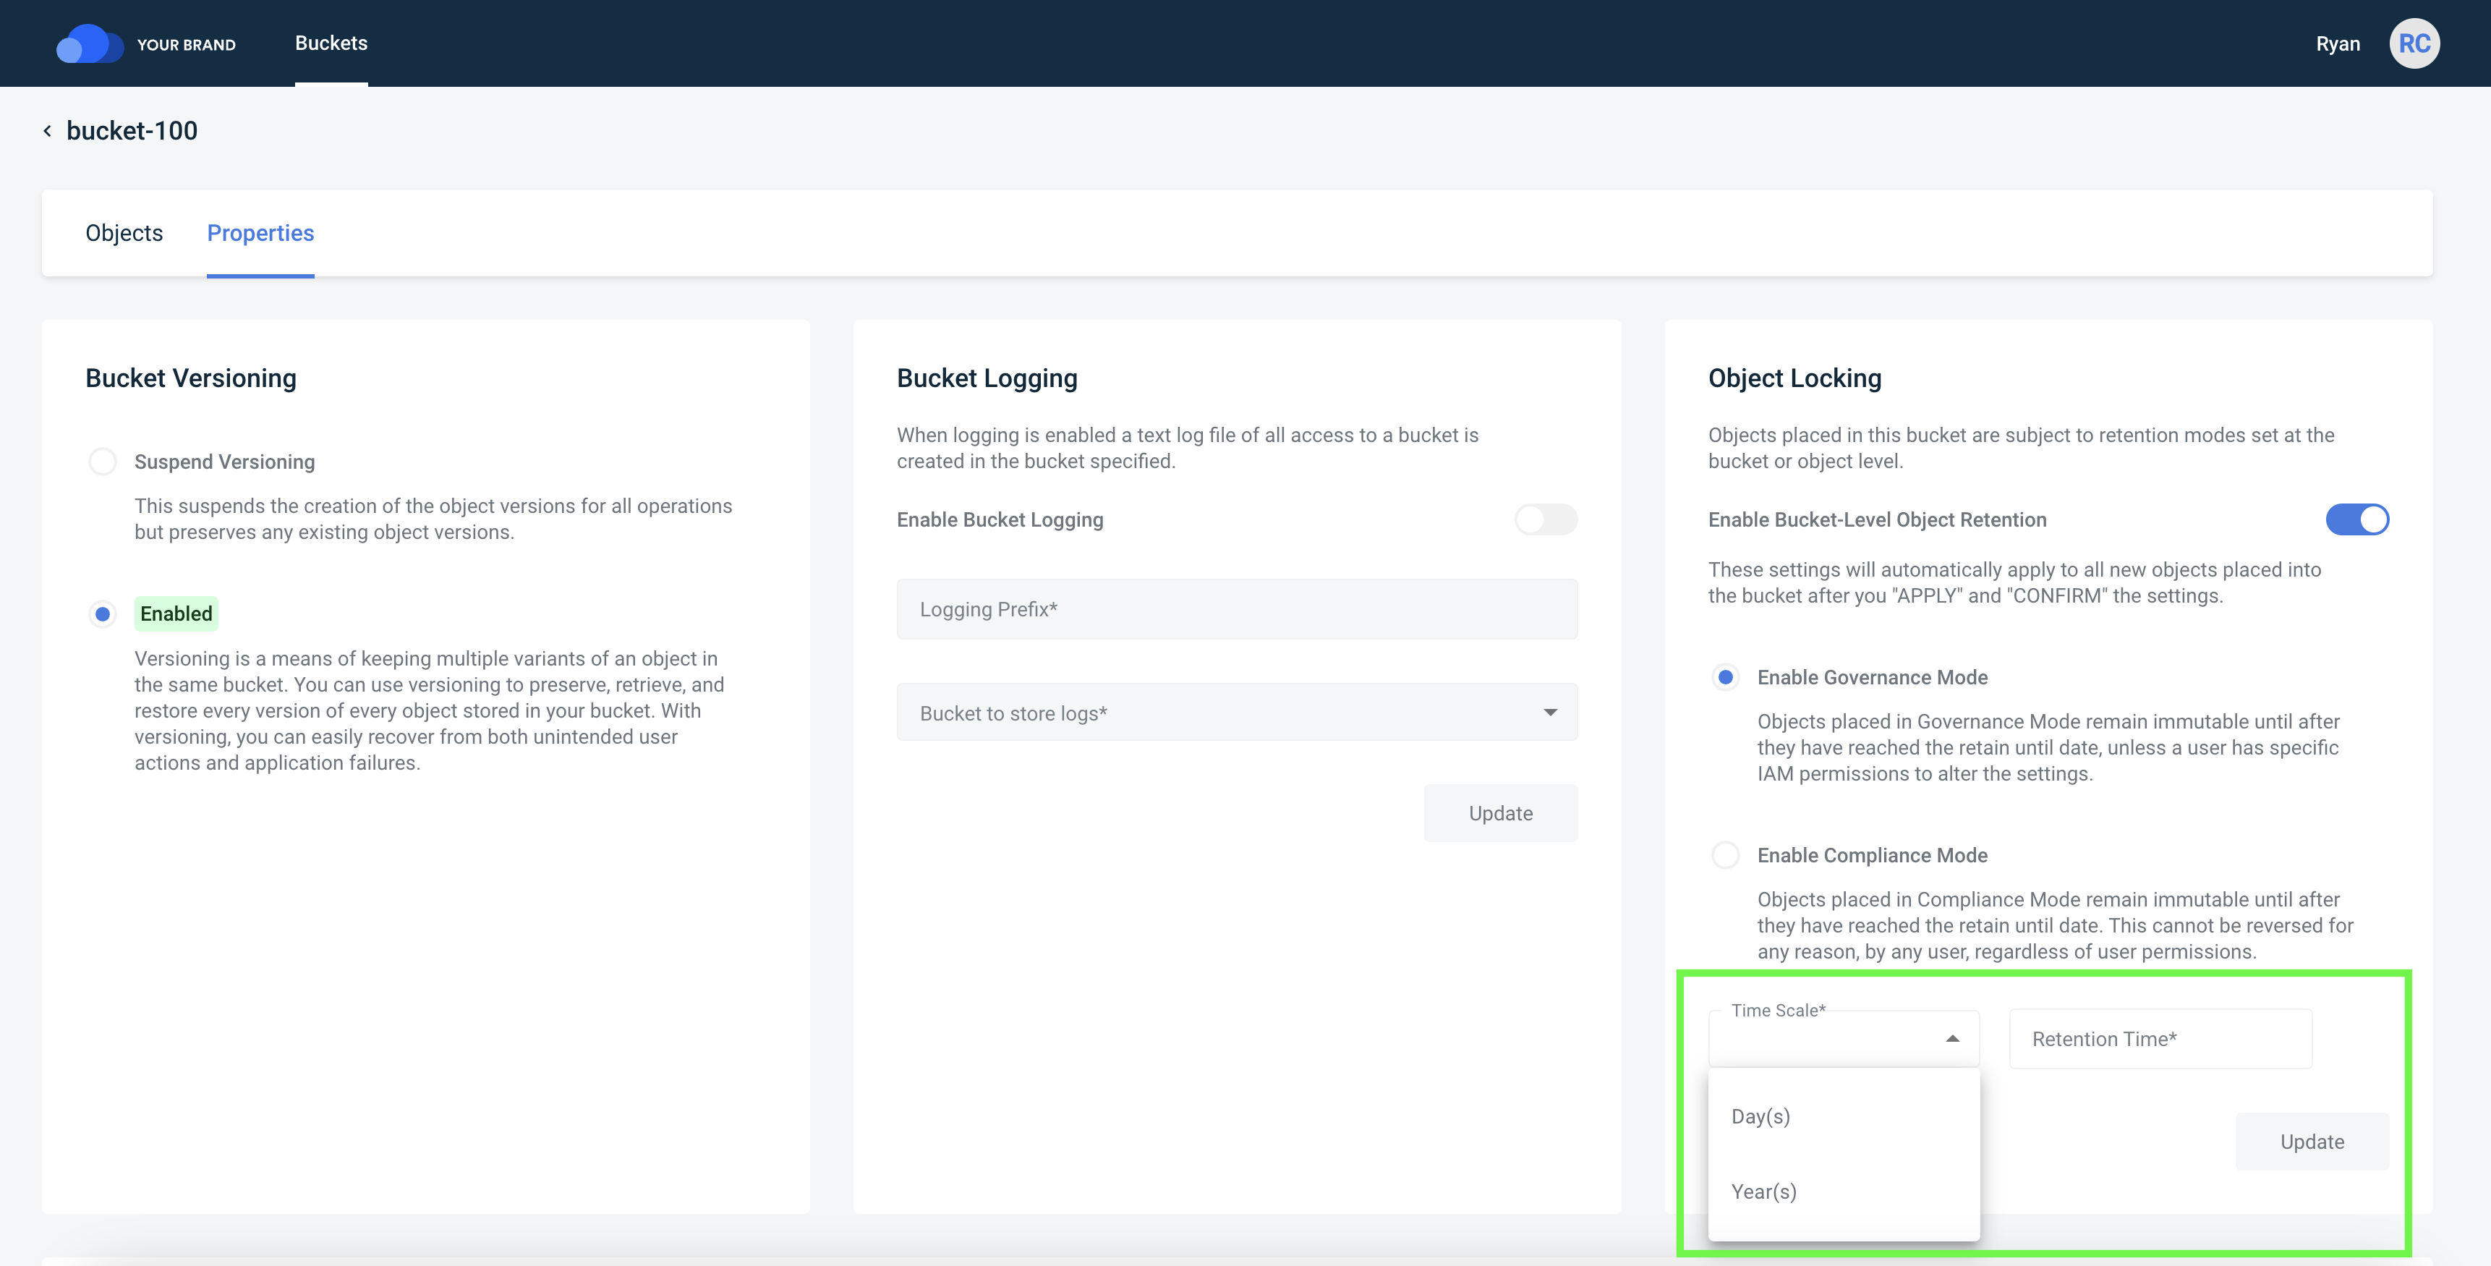Viewport: 2491px width, 1266px height.
Task: Click the Logging Prefix input field
Action: click(x=1237, y=609)
